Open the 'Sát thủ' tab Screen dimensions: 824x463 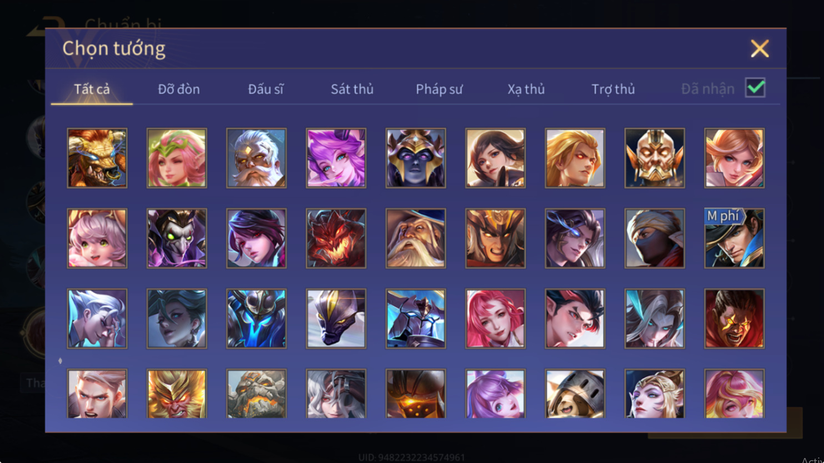(x=352, y=89)
